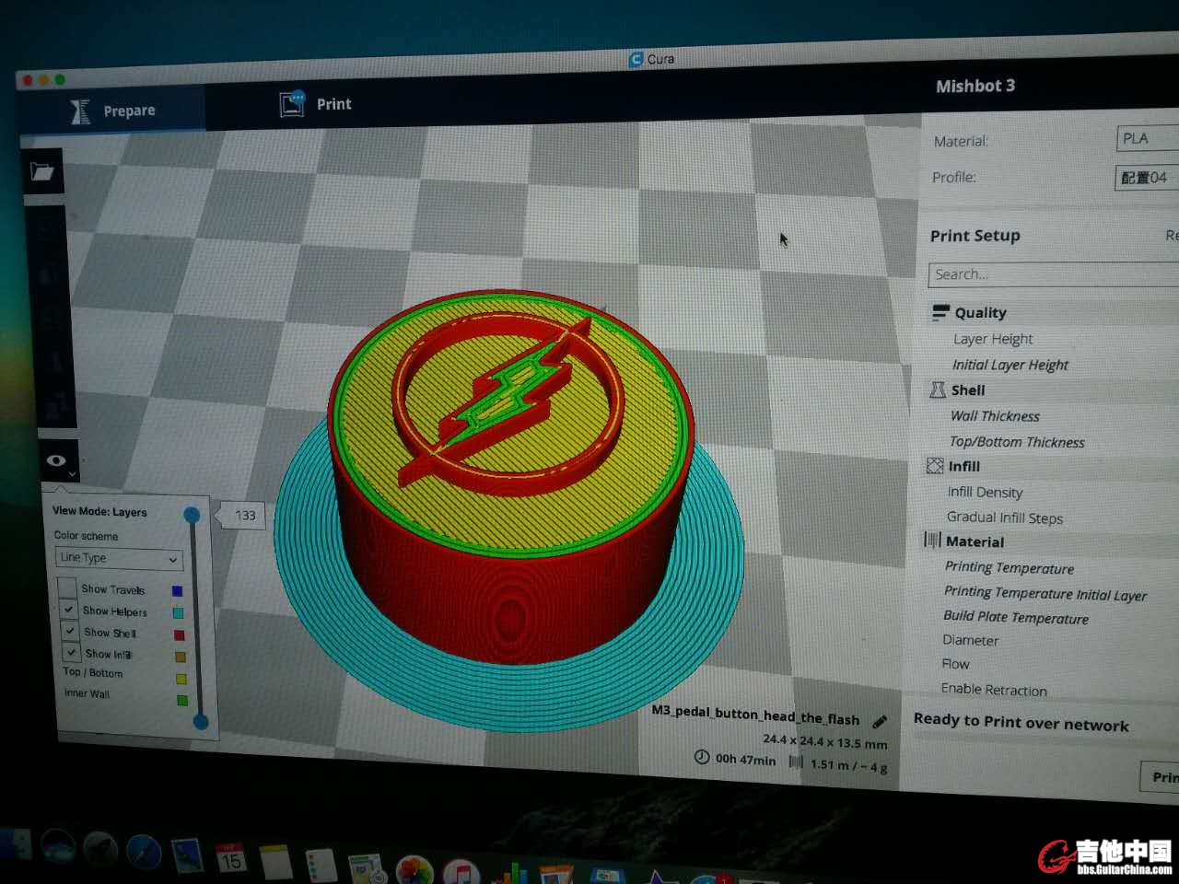The width and height of the screenshot is (1179, 884).
Task: Select the Diameter setting
Action: [970, 640]
